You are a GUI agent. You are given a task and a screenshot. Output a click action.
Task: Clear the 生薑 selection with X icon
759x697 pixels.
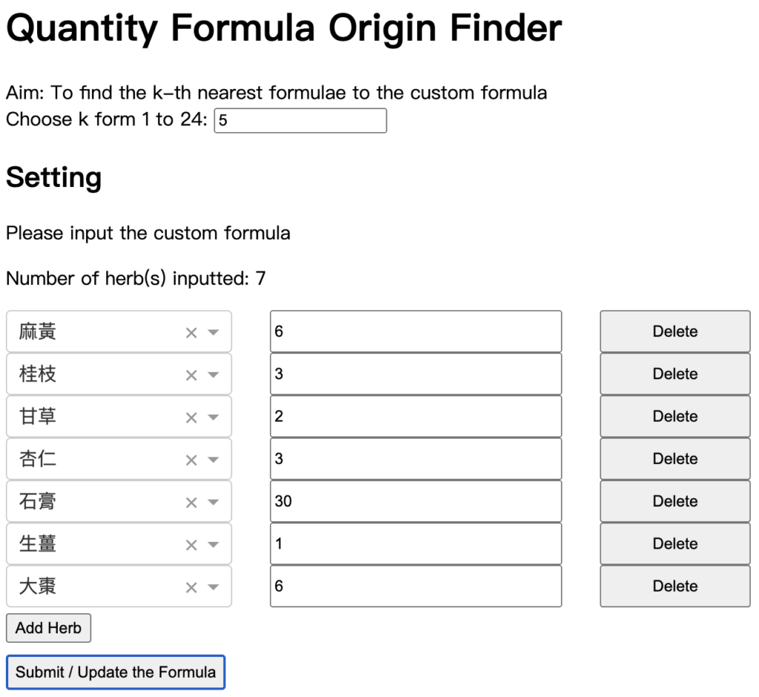point(191,546)
